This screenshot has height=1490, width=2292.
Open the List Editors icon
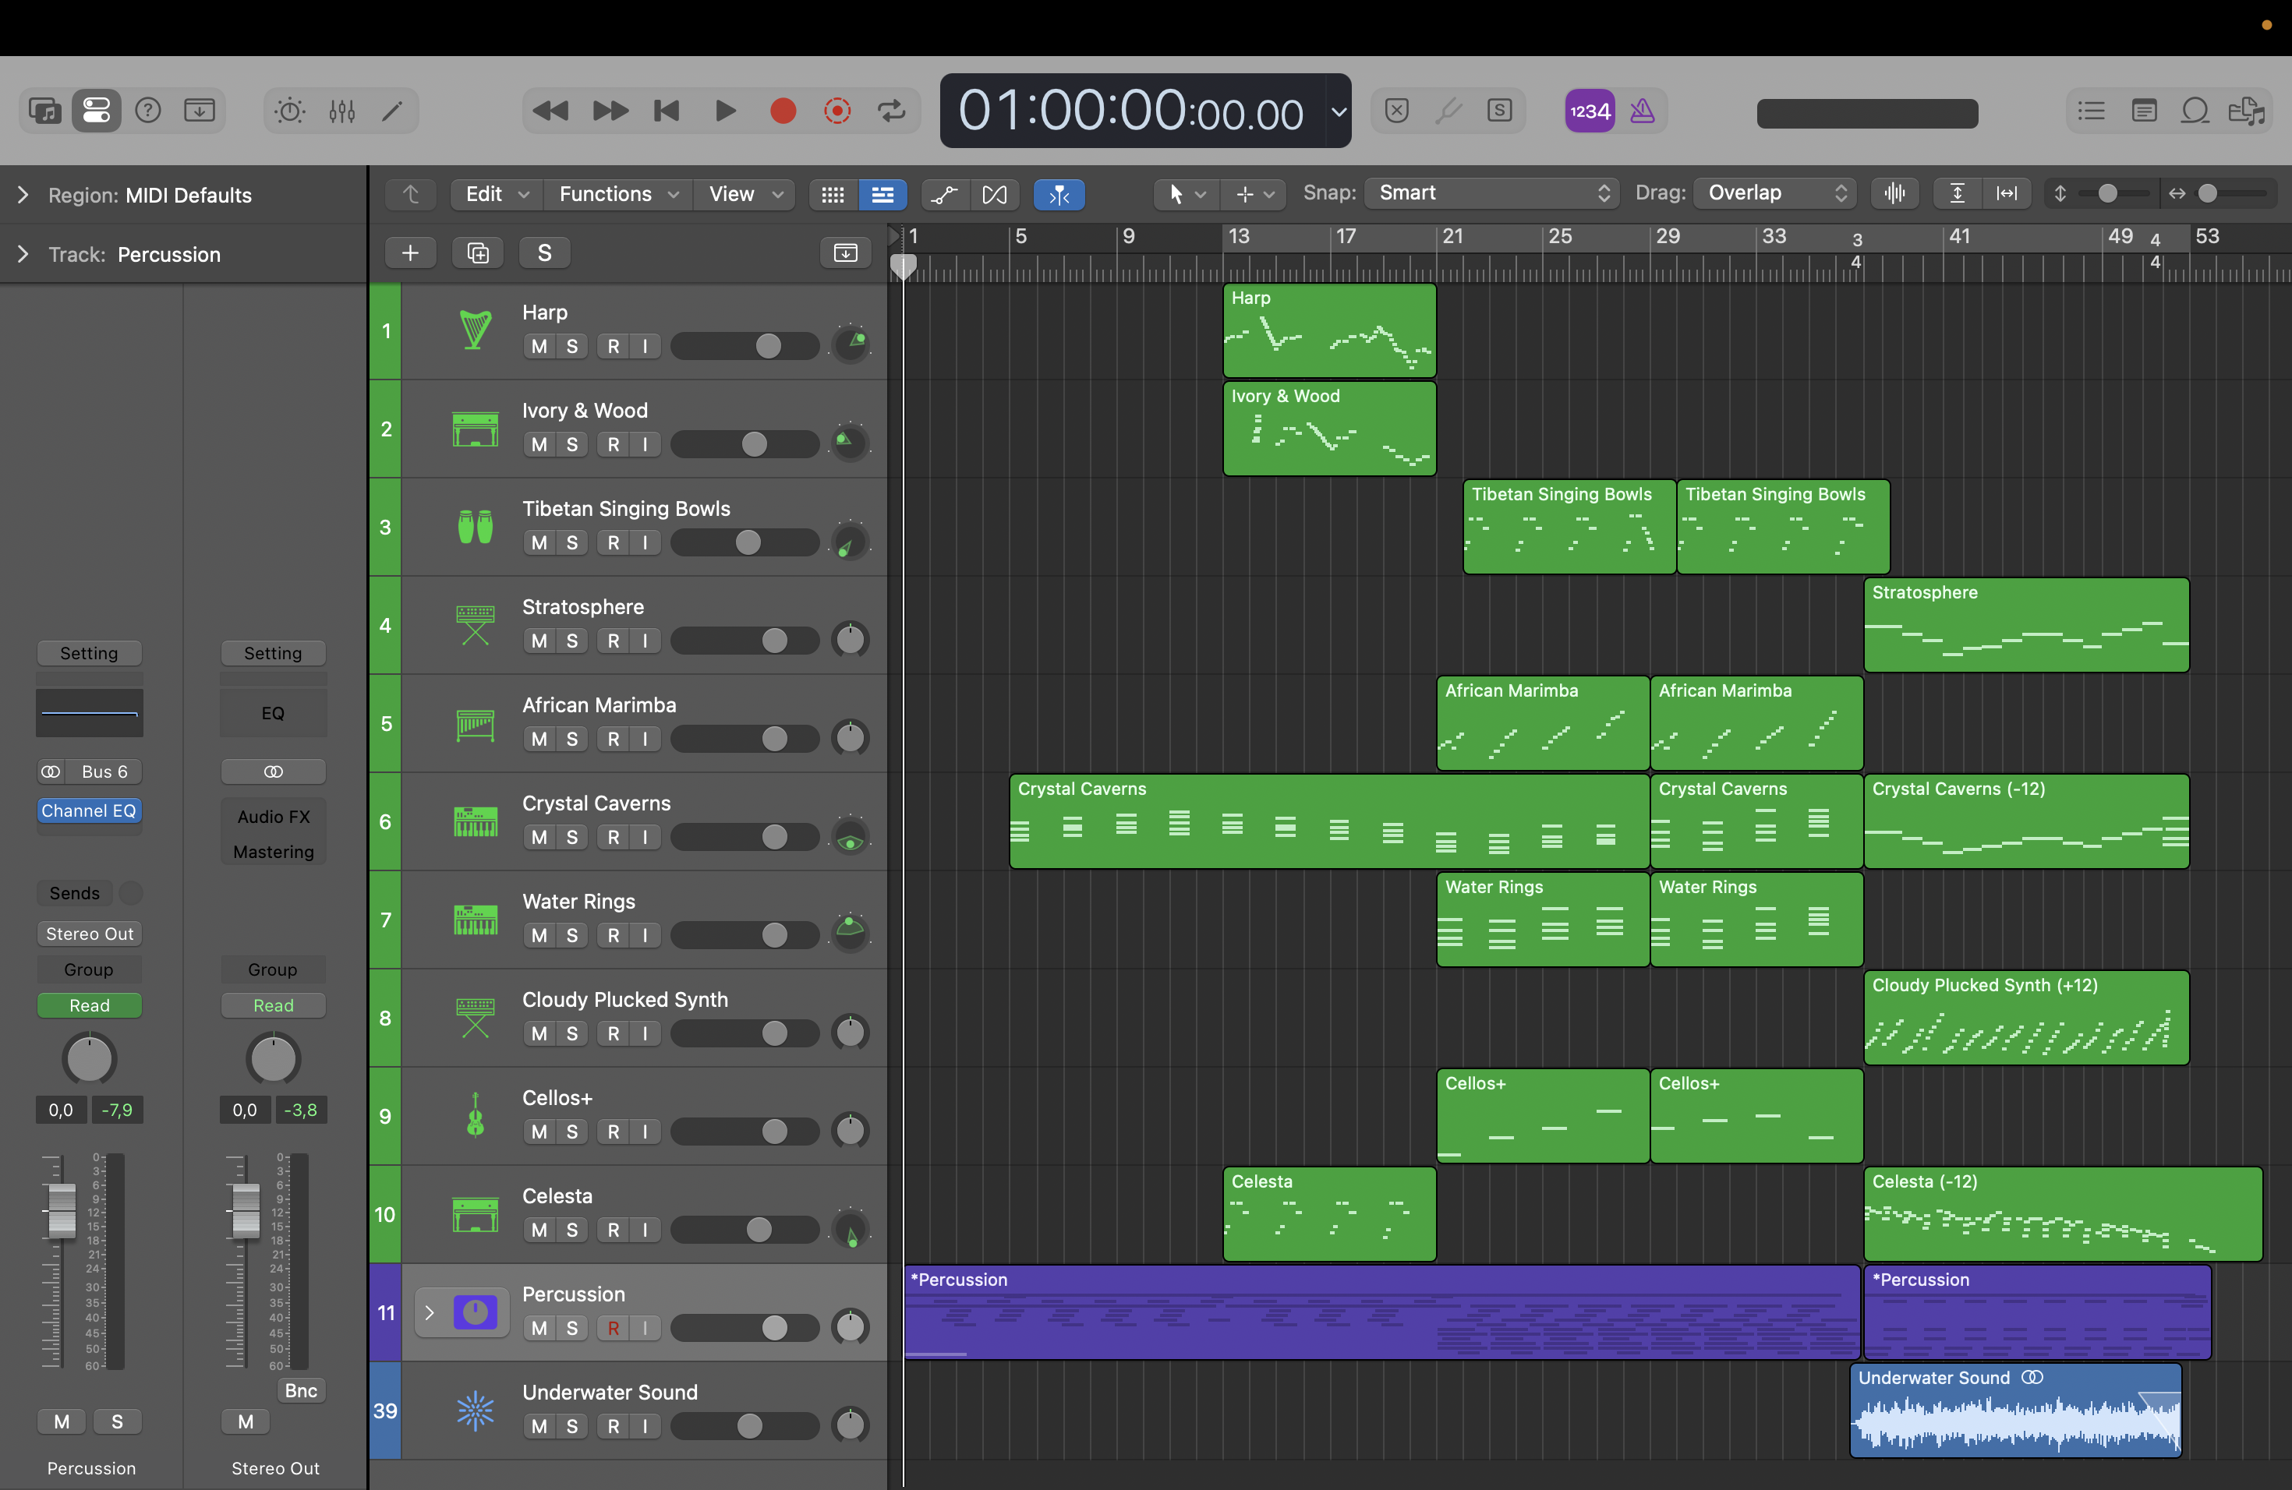click(x=2091, y=111)
